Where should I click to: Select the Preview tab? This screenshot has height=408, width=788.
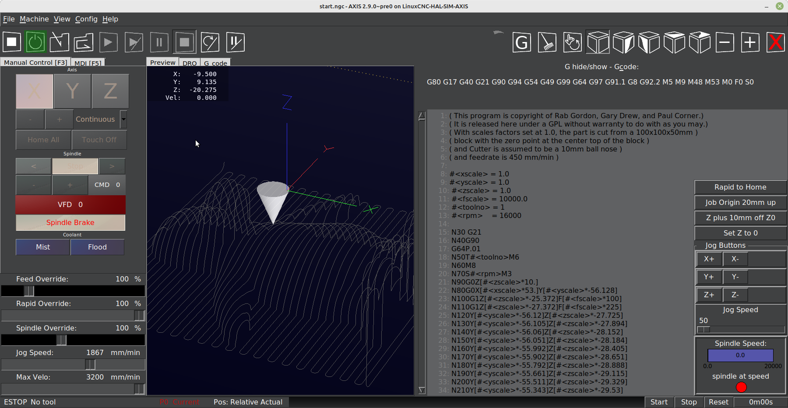[x=163, y=62]
